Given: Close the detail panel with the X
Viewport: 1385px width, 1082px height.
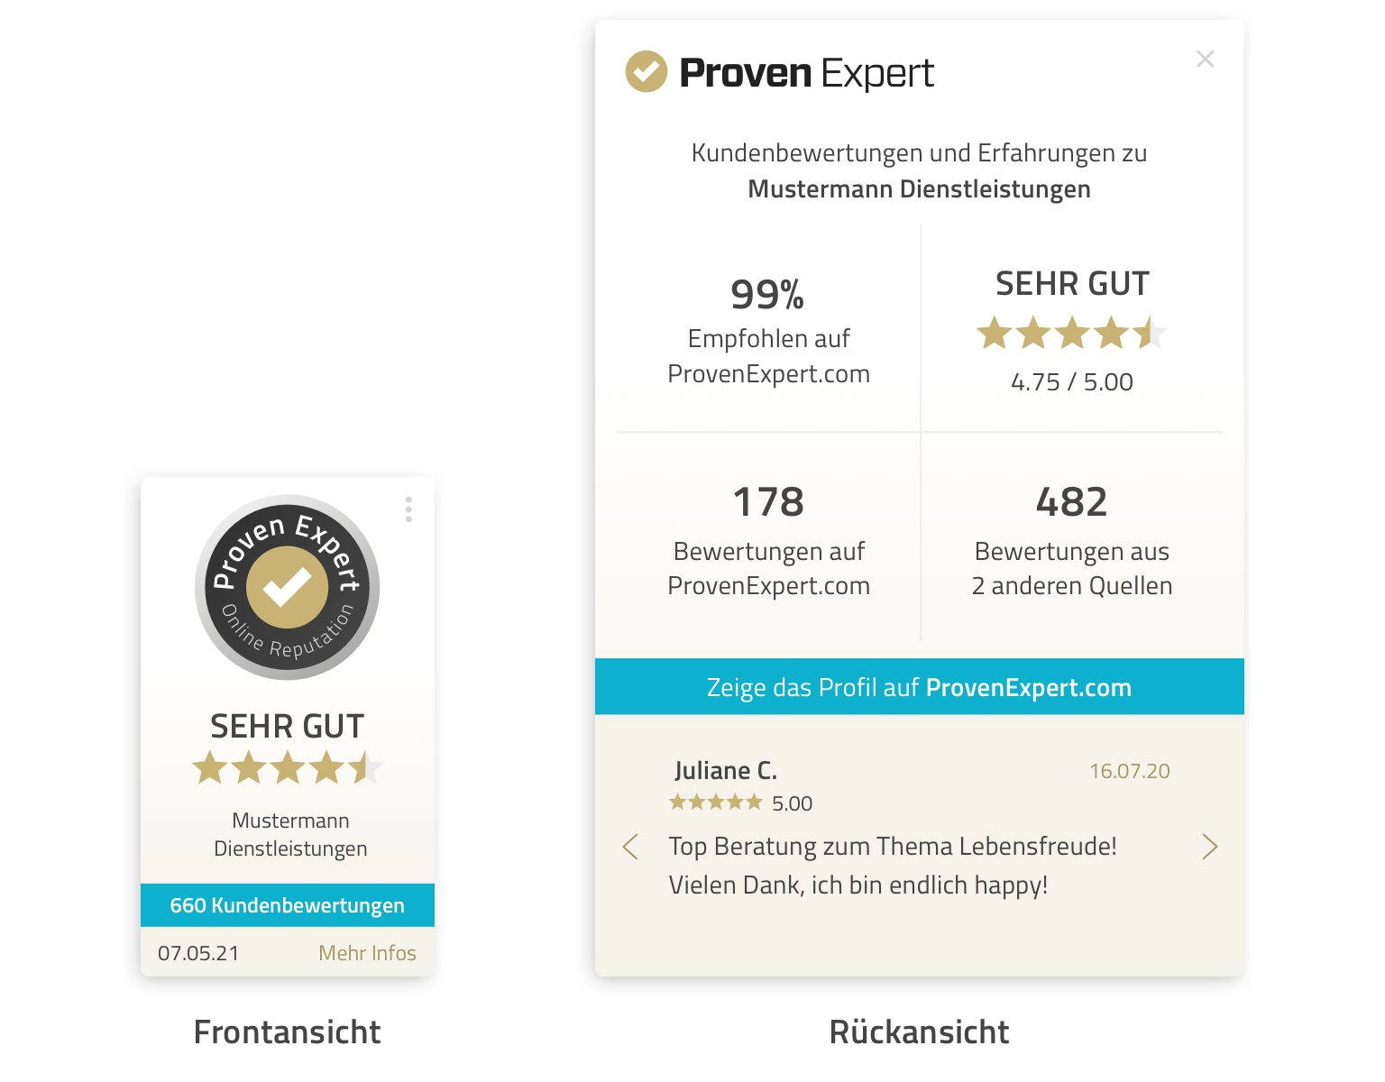Looking at the screenshot, I should click(x=1205, y=60).
